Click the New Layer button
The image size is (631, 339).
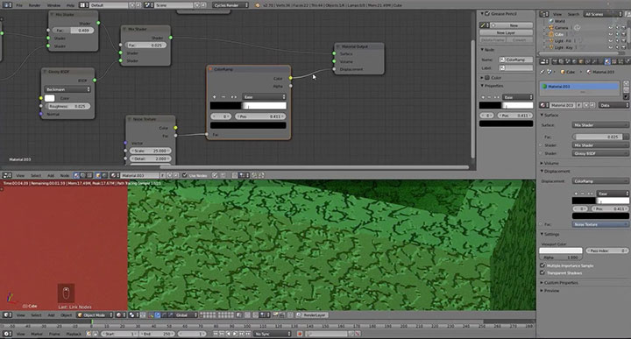pyautogui.click(x=507, y=32)
